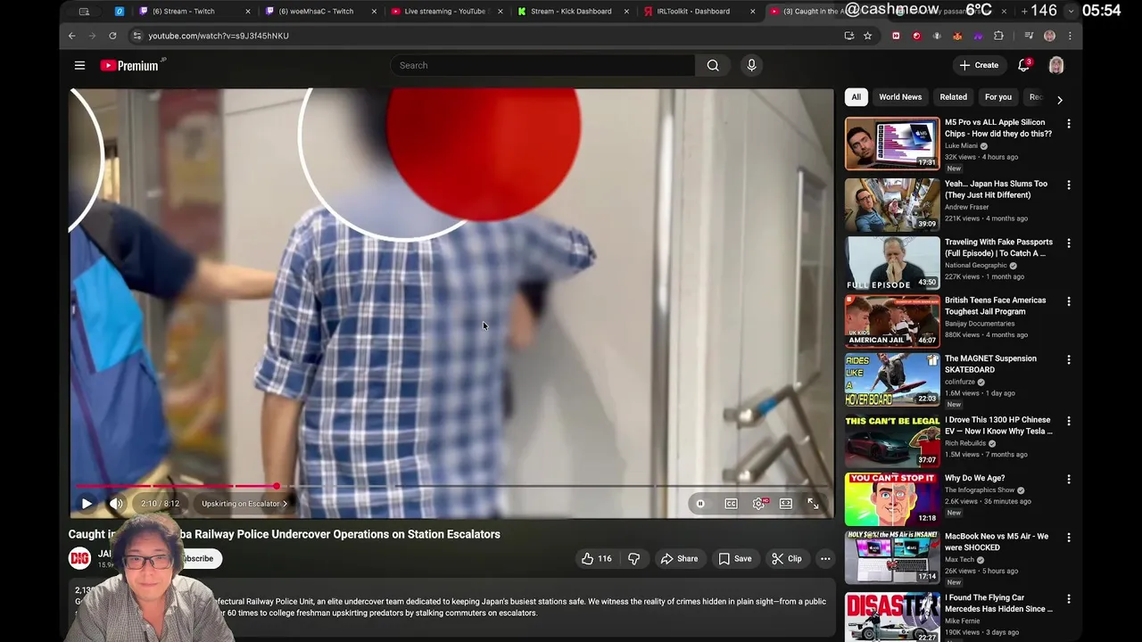Start voice search with microphone icon
The width and height of the screenshot is (1142, 642).
751,65
